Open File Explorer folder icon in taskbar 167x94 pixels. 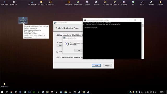click(x=65, y=92)
